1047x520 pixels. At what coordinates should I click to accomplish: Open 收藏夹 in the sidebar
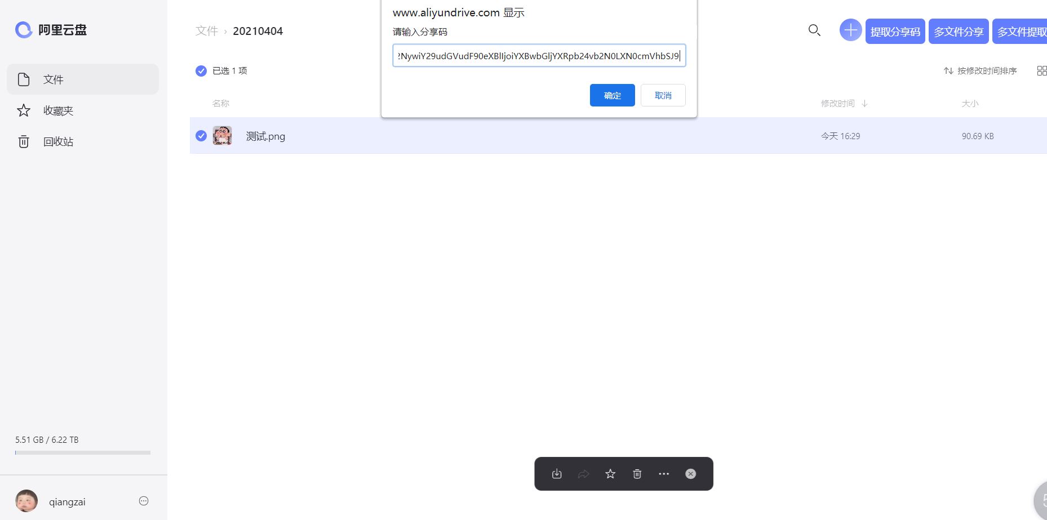click(58, 110)
